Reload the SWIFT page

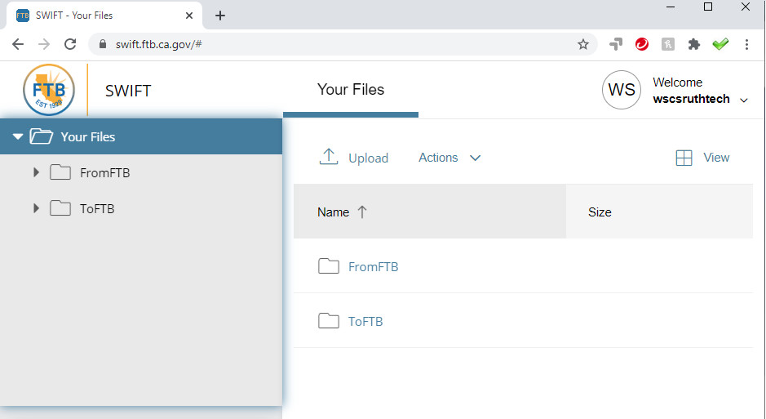70,44
